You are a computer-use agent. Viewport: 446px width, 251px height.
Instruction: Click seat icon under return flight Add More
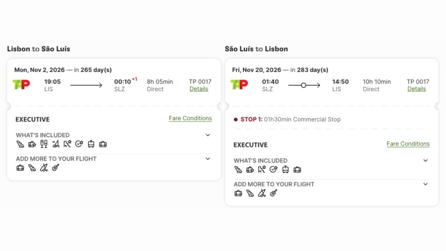(x=250, y=193)
